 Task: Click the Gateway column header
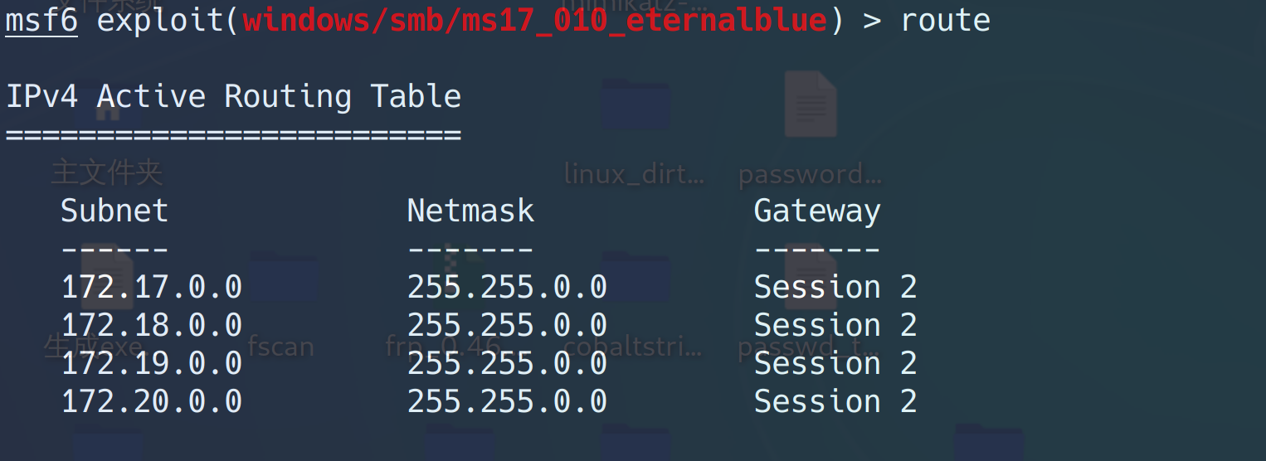pos(816,211)
